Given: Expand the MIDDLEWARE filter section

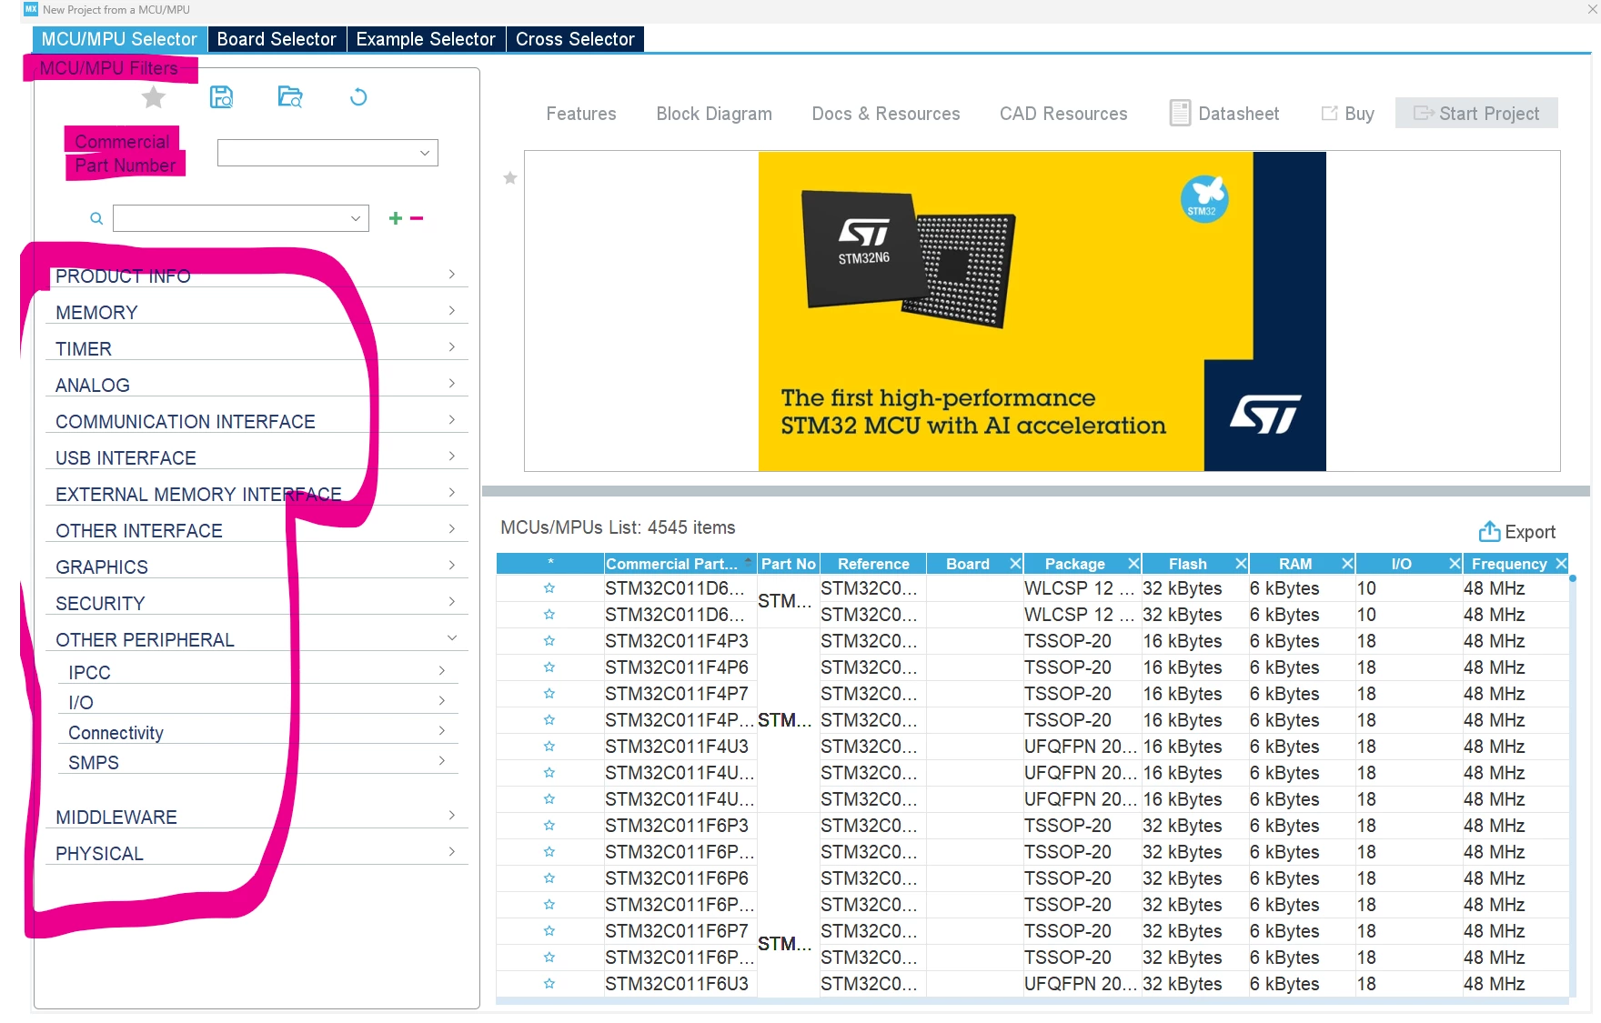Looking at the screenshot, I should click(x=257, y=817).
